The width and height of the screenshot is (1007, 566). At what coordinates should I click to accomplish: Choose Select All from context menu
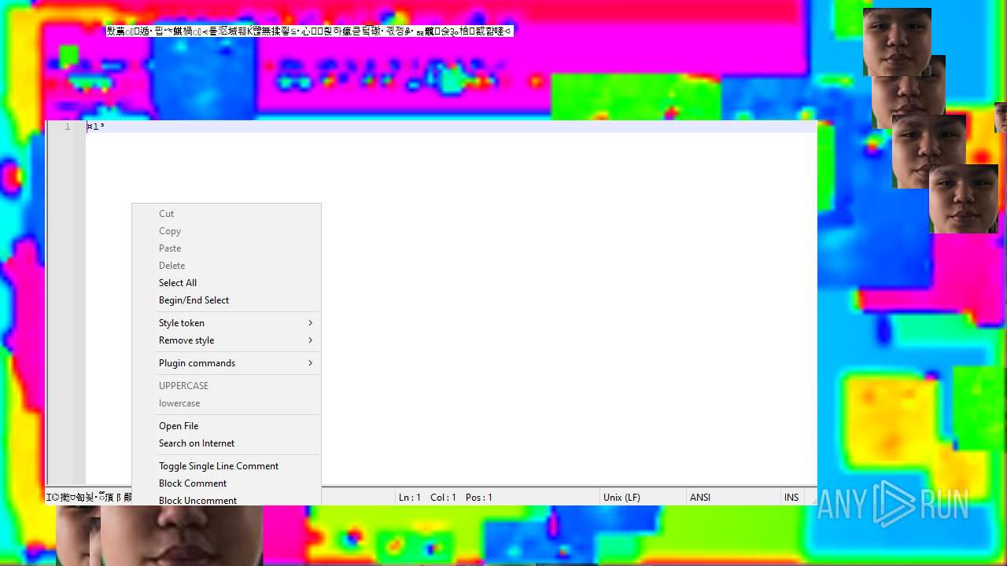click(x=226, y=283)
